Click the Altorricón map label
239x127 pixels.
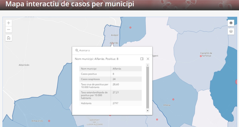click(24, 65)
